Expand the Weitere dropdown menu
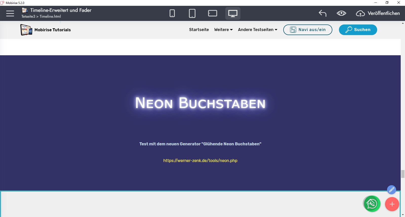The image size is (405, 217). (223, 30)
